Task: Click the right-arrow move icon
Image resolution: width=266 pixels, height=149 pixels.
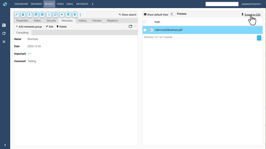Action: [62, 14]
